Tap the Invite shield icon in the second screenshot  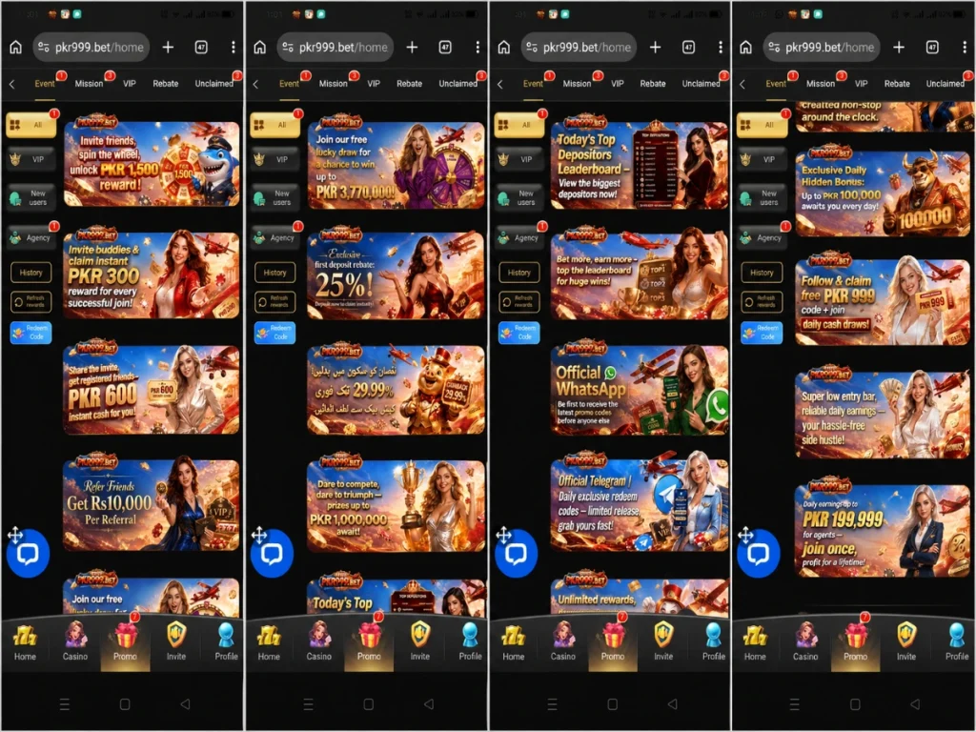(x=420, y=635)
